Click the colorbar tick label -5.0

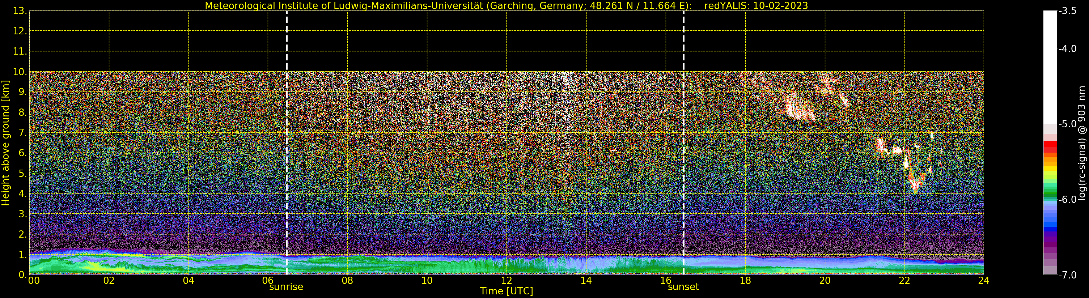tap(1067, 124)
